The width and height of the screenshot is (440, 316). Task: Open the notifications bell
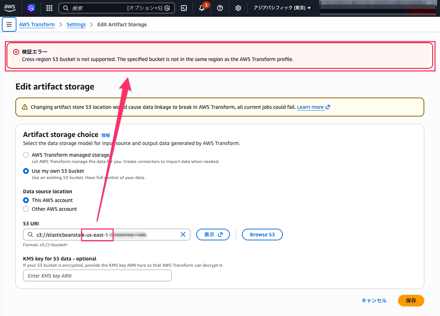click(202, 8)
